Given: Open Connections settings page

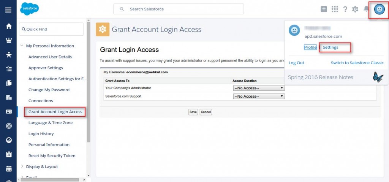Looking at the screenshot, I should [41, 101].
